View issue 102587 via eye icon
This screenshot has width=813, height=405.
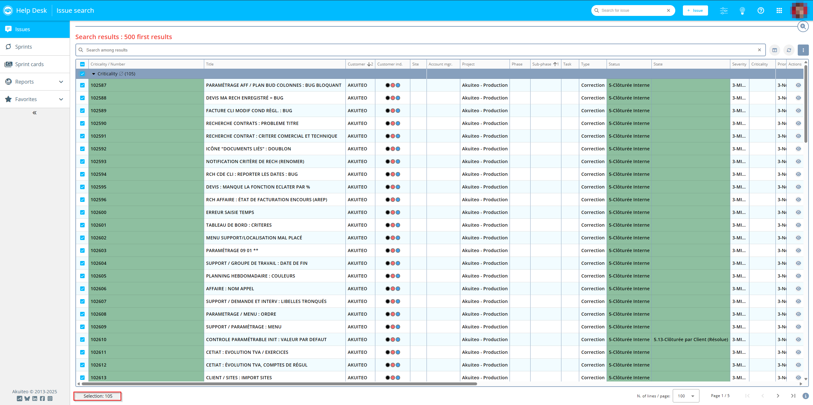(798, 85)
